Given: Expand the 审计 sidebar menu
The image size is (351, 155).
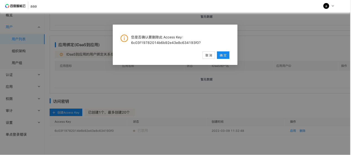Looking at the screenshot, I should click(x=39, y=111).
